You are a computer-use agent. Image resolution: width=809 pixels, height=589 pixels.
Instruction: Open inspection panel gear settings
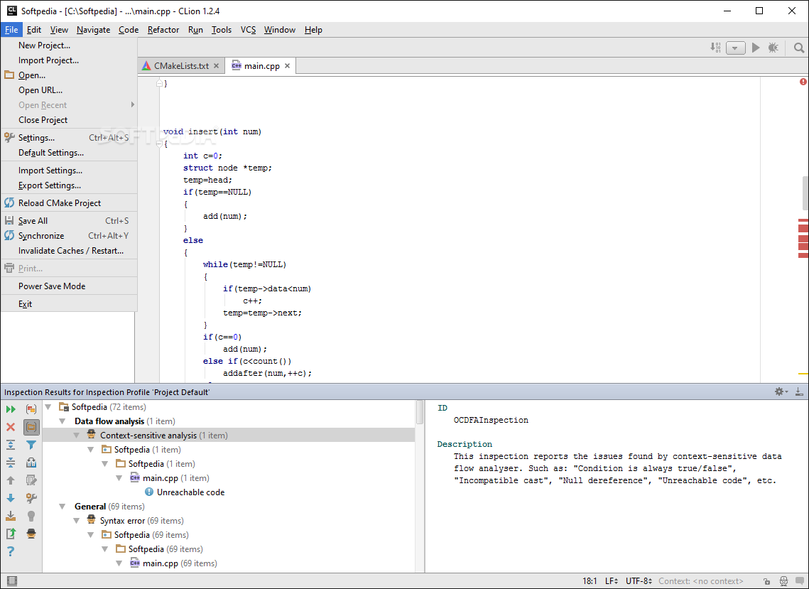tap(781, 391)
